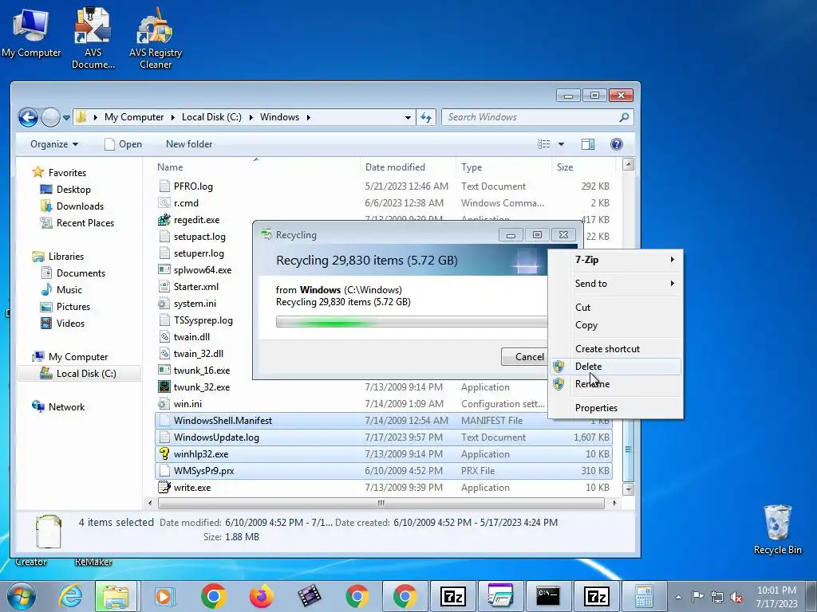This screenshot has height=612, width=817.
Task: Choose Rename in context menu
Action: click(x=615, y=384)
